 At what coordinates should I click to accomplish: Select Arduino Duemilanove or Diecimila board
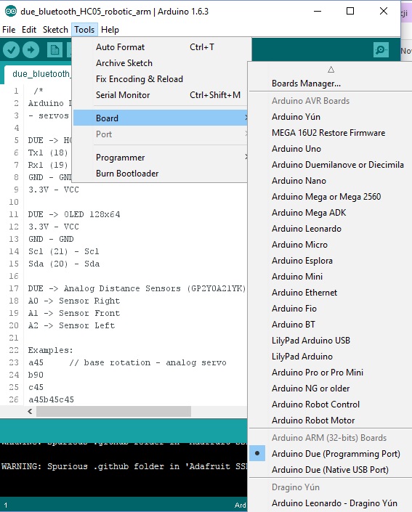(331, 165)
